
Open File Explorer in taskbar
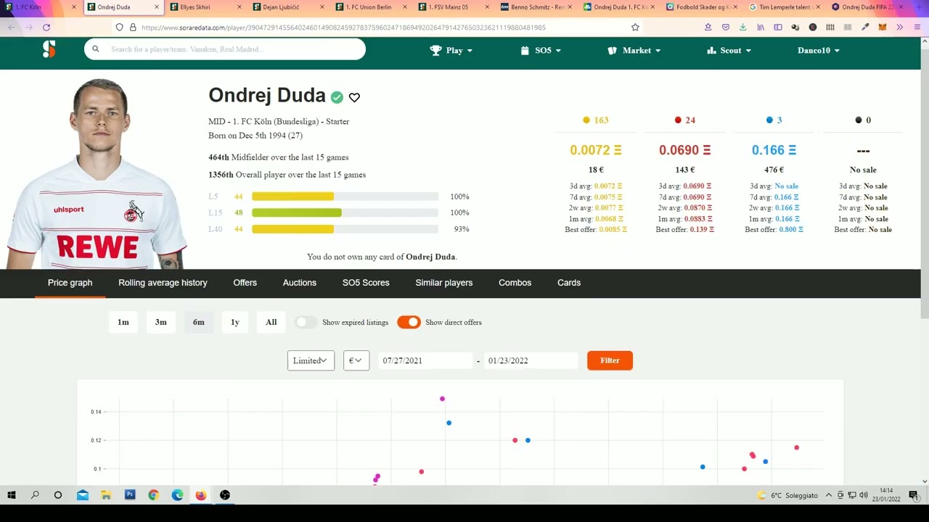[x=106, y=495]
